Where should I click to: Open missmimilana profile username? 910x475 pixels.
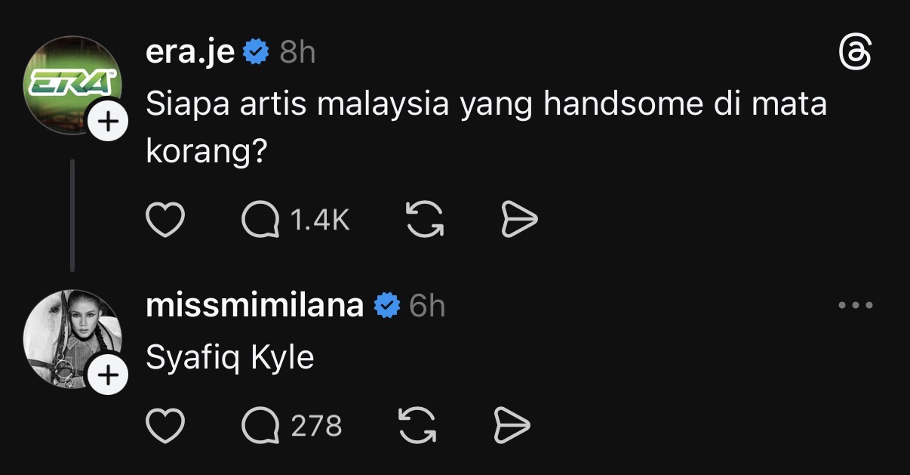(254, 306)
